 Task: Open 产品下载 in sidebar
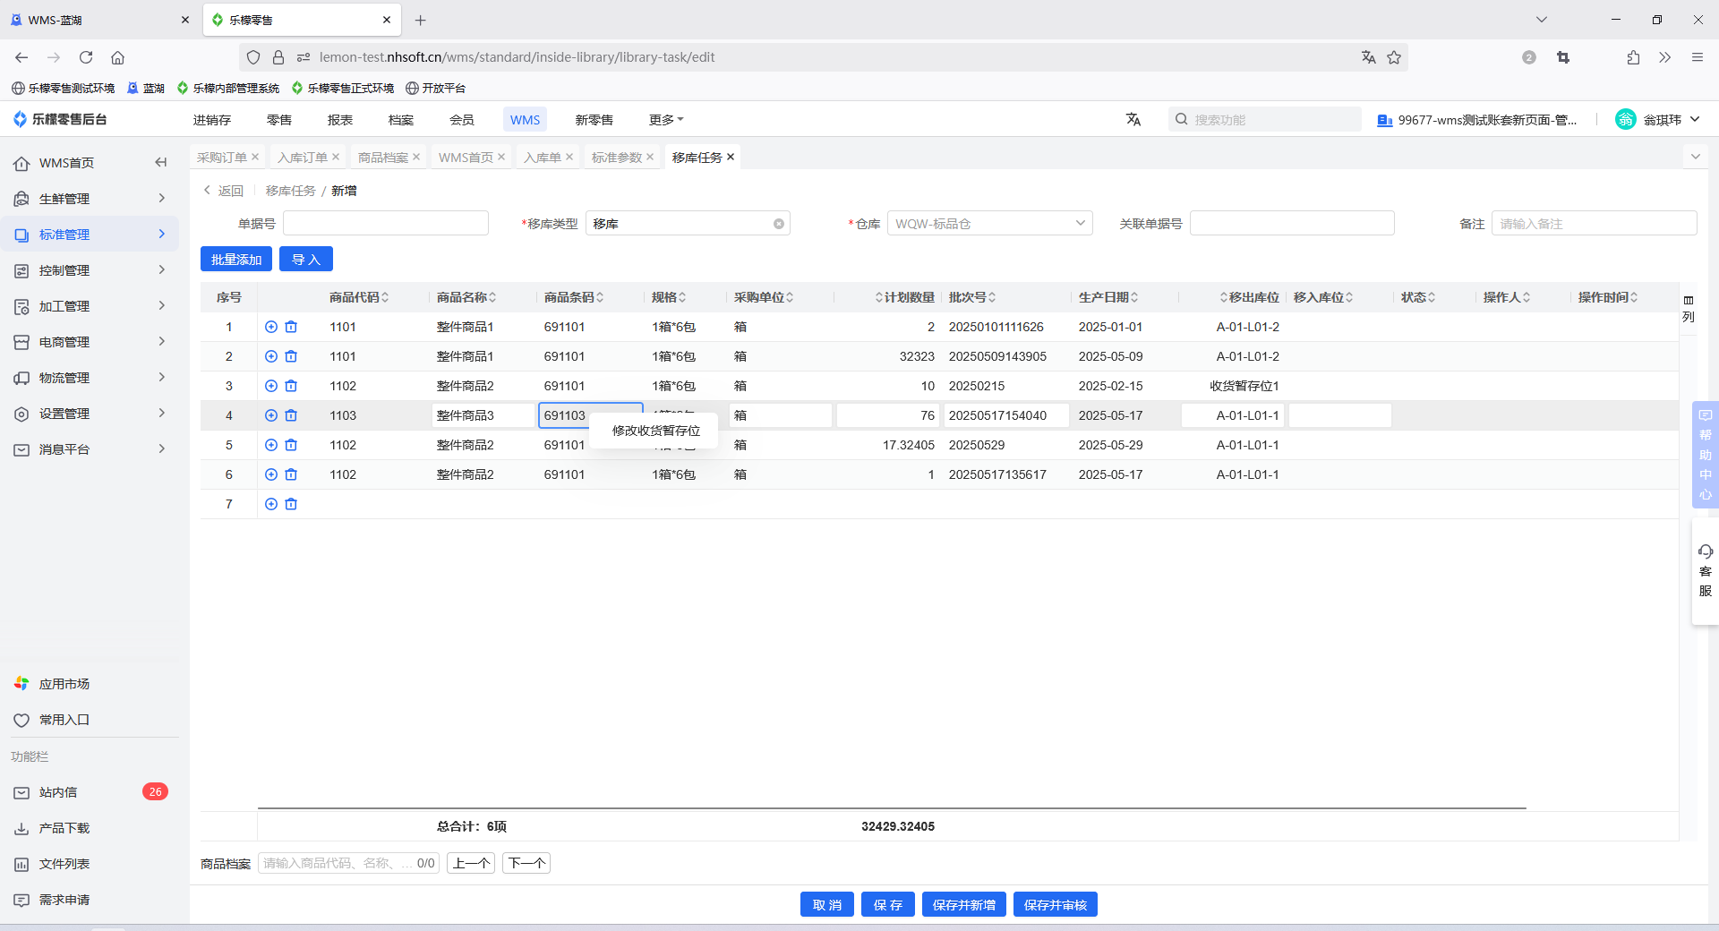[x=90, y=828]
